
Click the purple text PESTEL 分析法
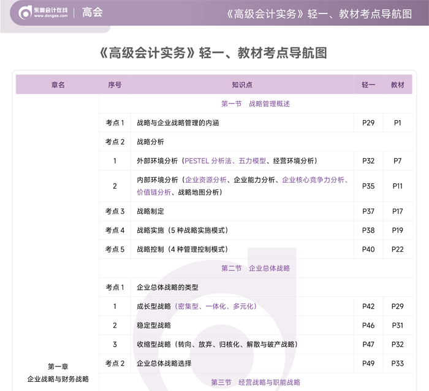pos(208,161)
